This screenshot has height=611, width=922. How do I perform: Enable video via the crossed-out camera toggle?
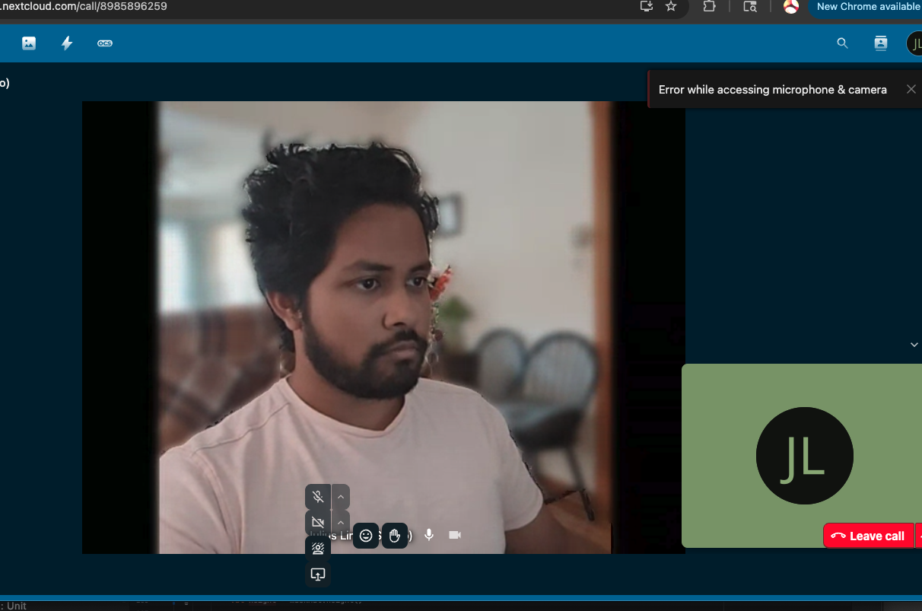click(317, 523)
